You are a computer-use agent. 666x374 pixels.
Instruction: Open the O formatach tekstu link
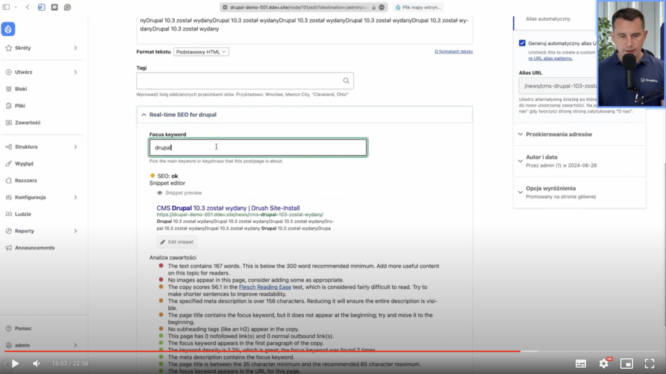pyautogui.click(x=453, y=51)
